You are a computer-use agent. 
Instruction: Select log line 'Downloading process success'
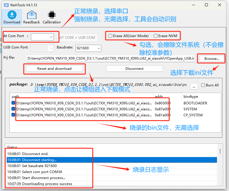tap(112, 184)
